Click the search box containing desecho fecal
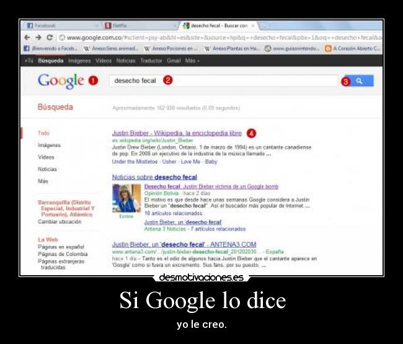Image resolution: width=403 pixels, height=344 pixels. pos(223,81)
